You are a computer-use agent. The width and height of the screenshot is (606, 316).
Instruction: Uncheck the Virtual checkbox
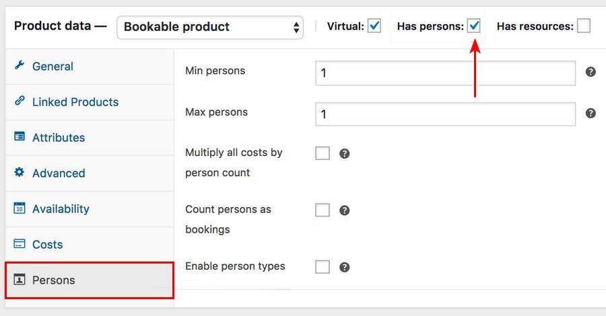click(374, 26)
